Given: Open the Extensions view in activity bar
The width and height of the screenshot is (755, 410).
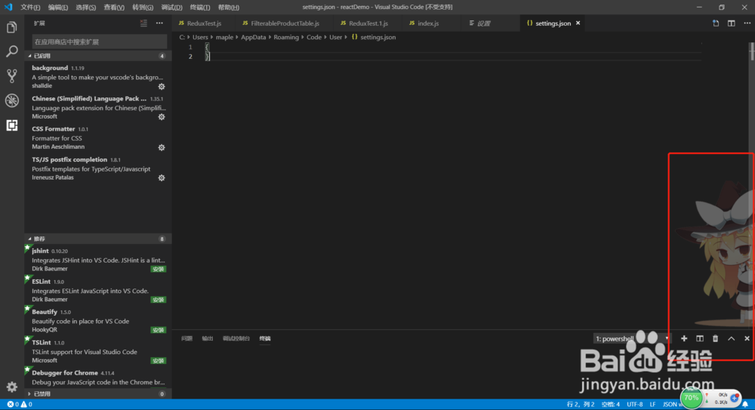Looking at the screenshot, I should [12, 125].
